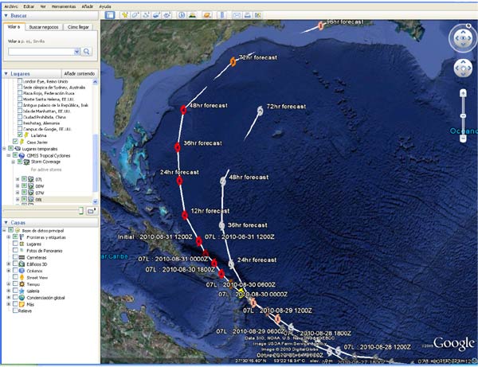Click the zoom out minus button
The width and height of the screenshot is (478, 367).
click(463, 139)
